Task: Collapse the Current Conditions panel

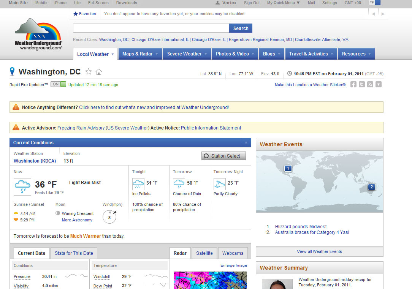Action: pos(246,142)
